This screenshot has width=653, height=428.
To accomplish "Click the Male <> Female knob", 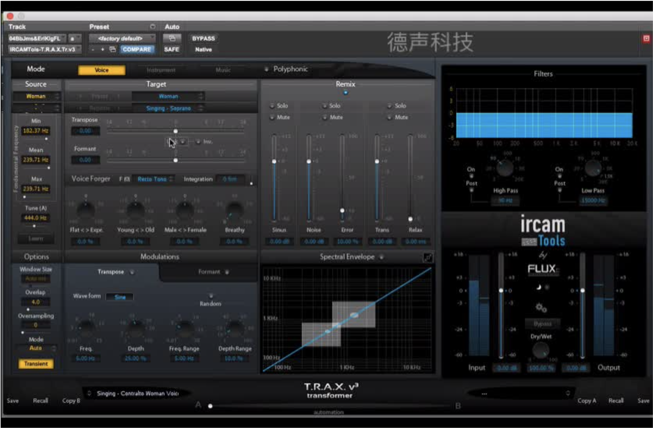I will click(x=185, y=210).
